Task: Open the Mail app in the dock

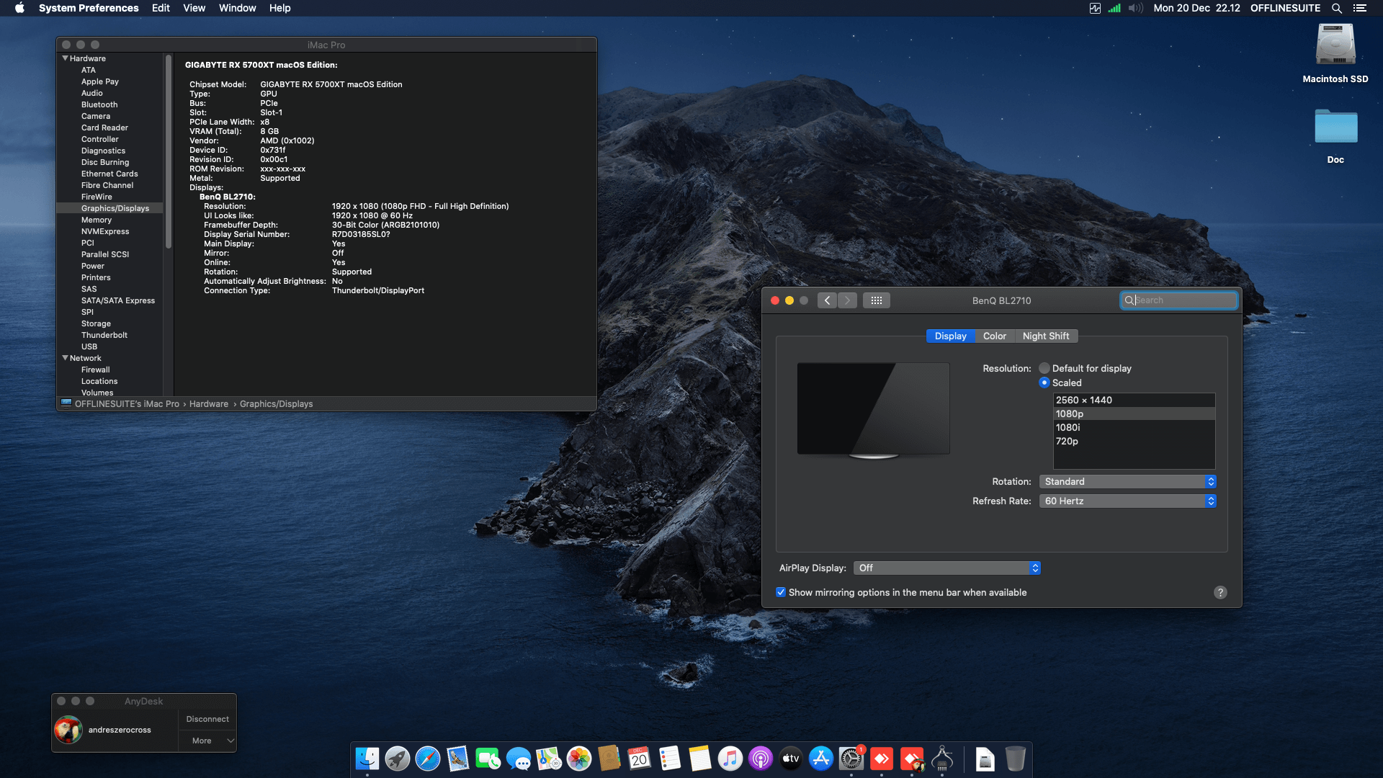Action: pos(458,759)
